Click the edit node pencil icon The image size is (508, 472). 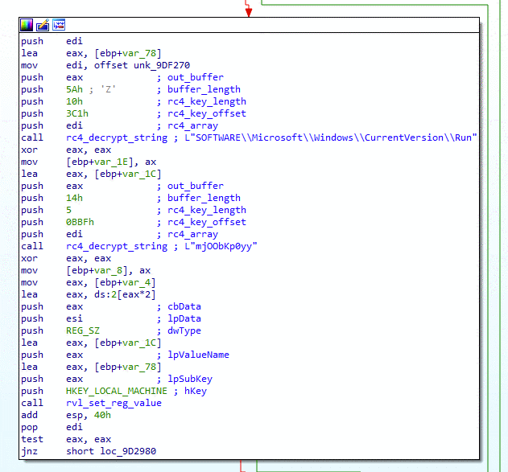point(43,25)
